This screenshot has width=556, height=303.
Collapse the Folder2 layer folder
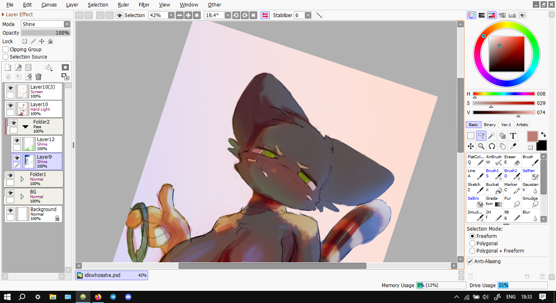pyautogui.click(x=25, y=126)
